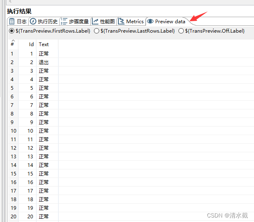
Task: Click the Metrics gantt chart icon
Action: click(121, 21)
